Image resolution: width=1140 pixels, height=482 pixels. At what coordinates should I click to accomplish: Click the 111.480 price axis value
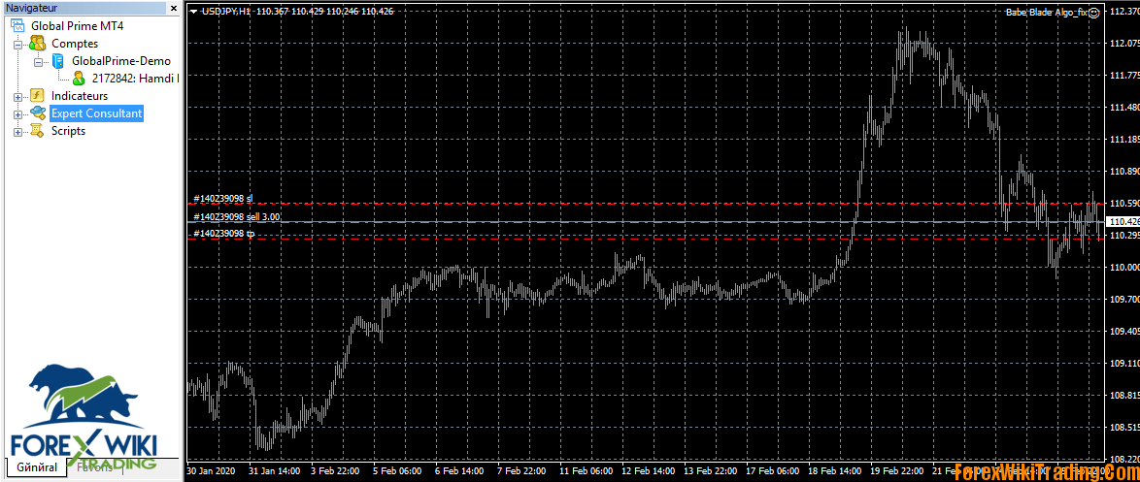(1124, 108)
